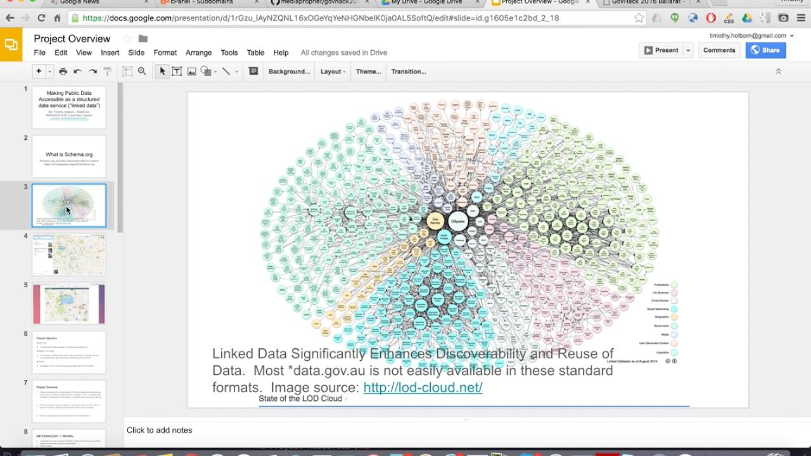
Task: Click the Background... toolbar button
Action: pos(289,72)
